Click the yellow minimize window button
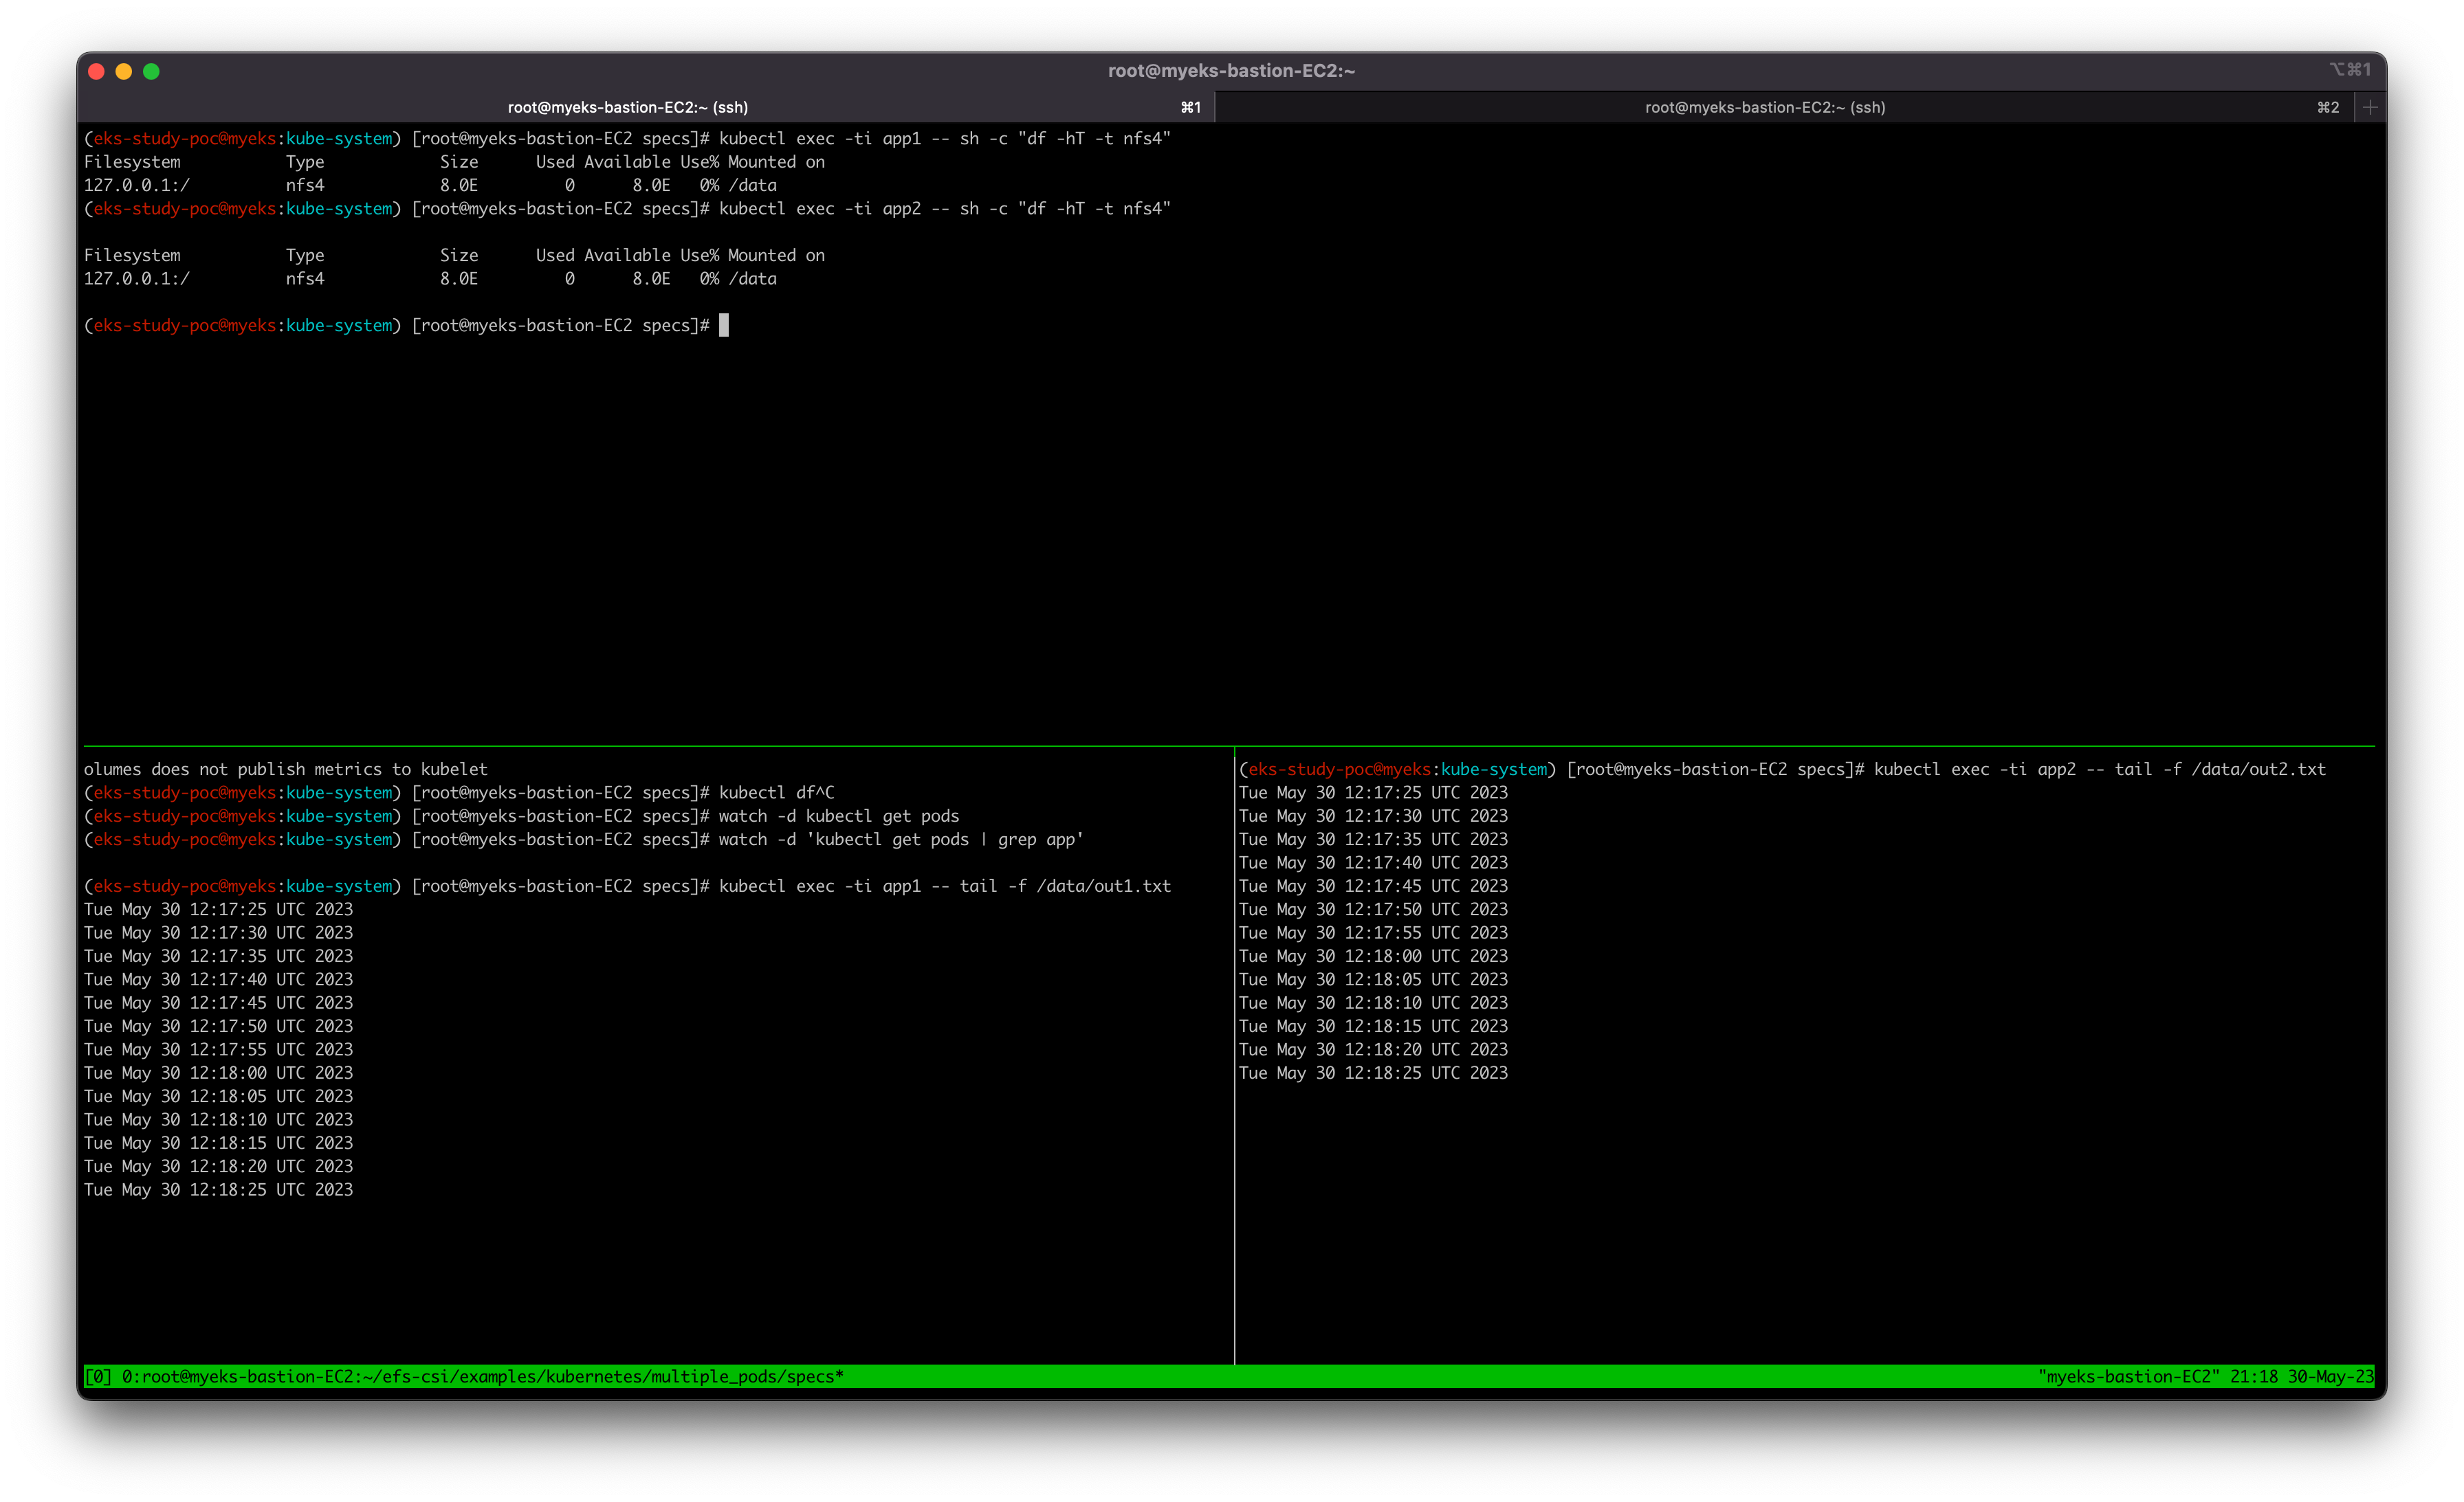 [124, 71]
